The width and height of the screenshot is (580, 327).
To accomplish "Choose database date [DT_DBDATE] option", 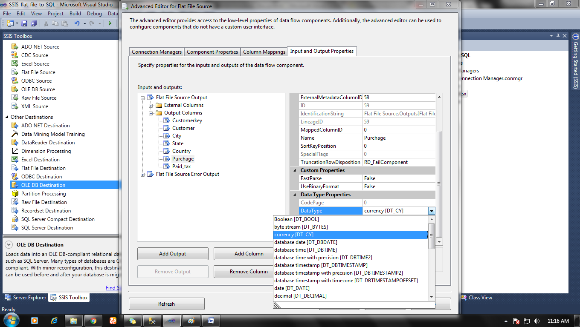I will click(x=350, y=242).
